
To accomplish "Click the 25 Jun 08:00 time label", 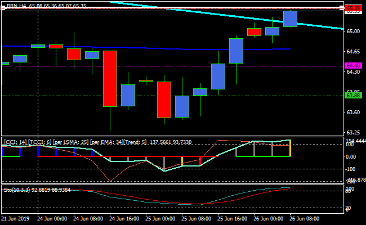I will [x=196, y=218].
